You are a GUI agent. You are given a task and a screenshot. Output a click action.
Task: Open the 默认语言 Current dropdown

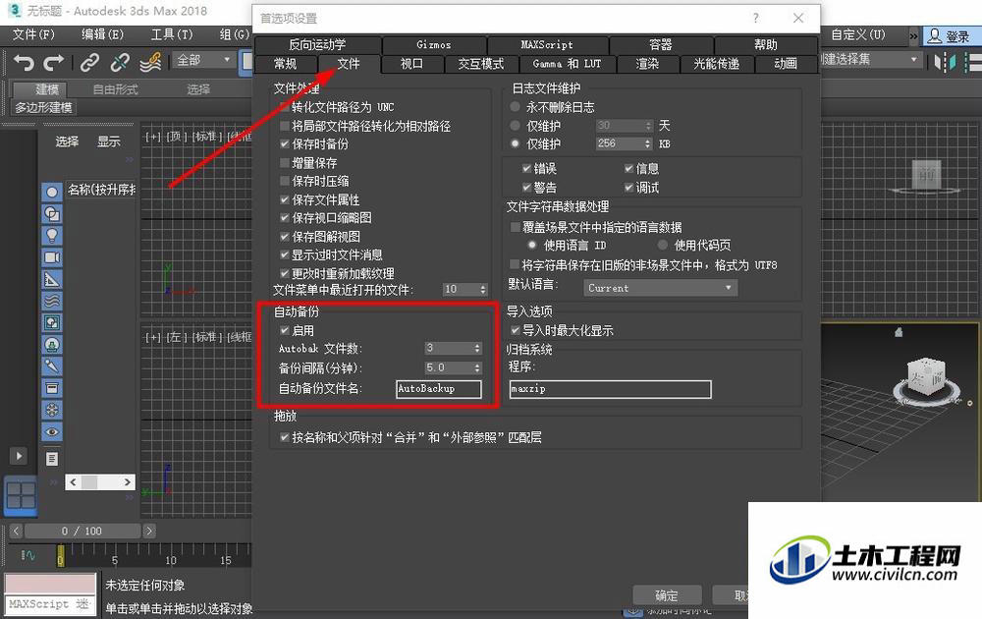tap(660, 288)
